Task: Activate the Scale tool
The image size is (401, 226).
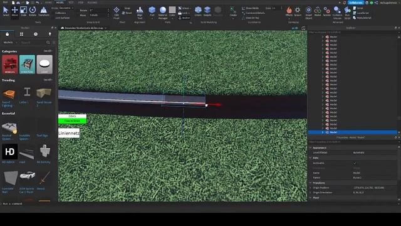Action: [24, 11]
